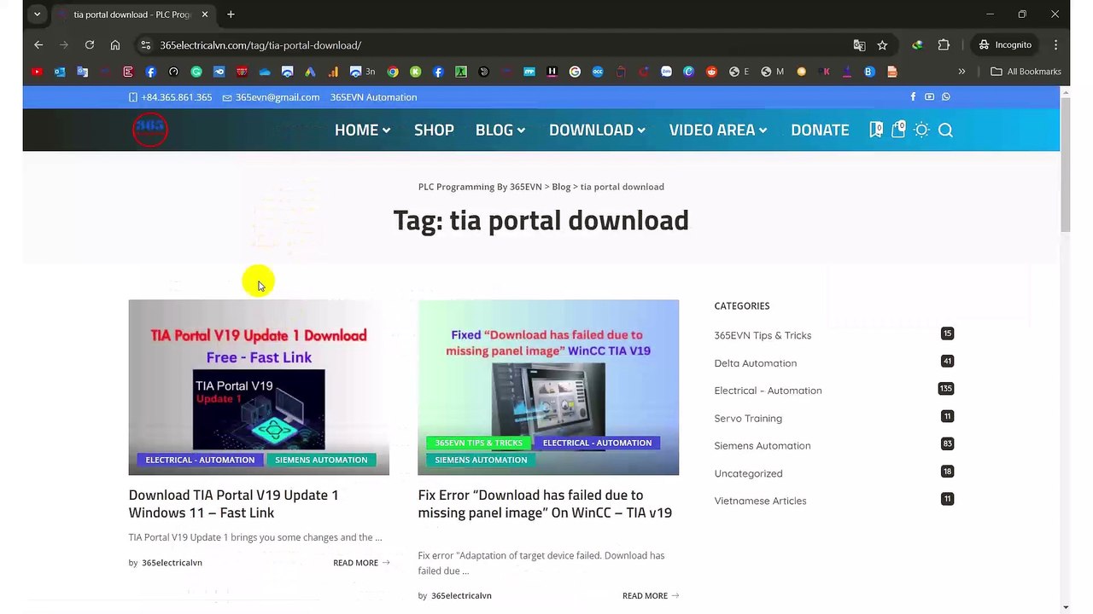The height and width of the screenshot is (614, 1093).
Task: Open Servo Training category
Action: coord(748,419)
